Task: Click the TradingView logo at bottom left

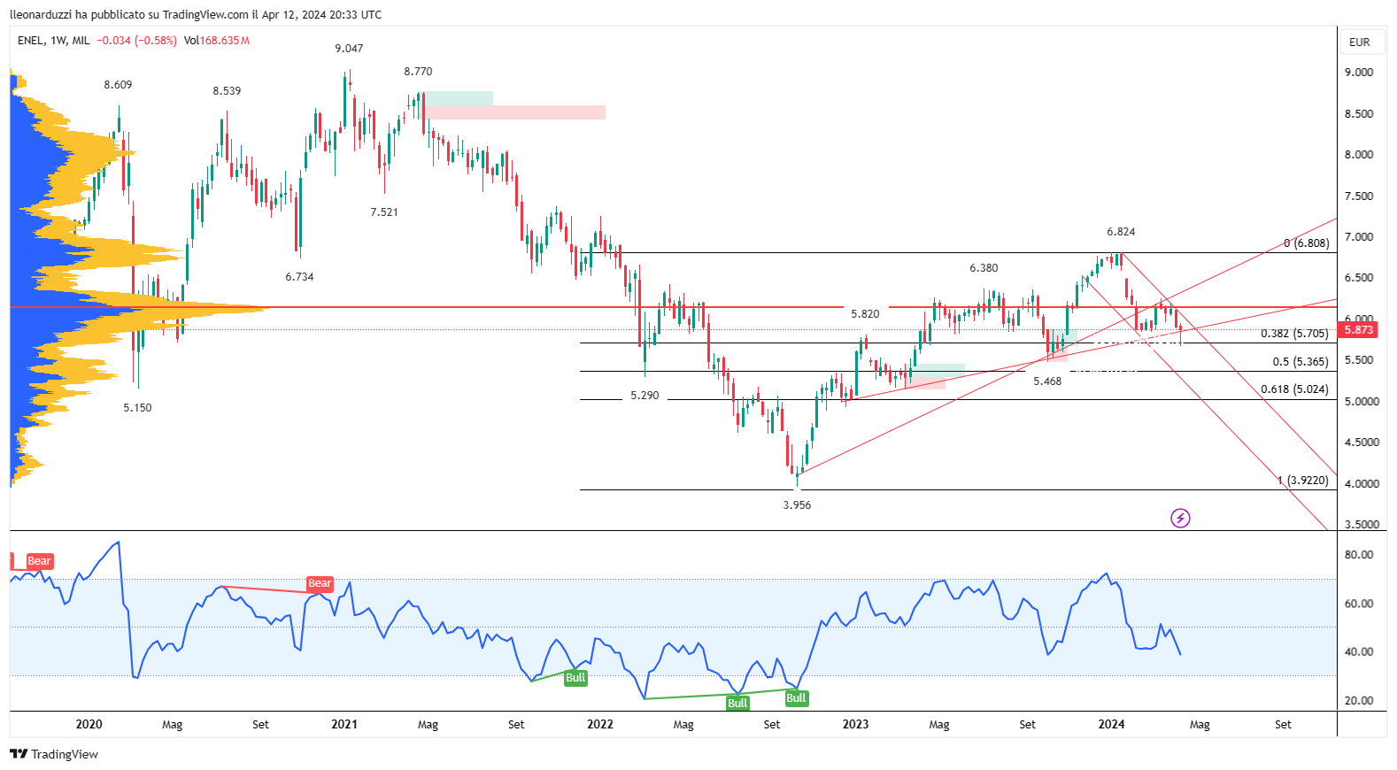Action: [x=54, y=754]
